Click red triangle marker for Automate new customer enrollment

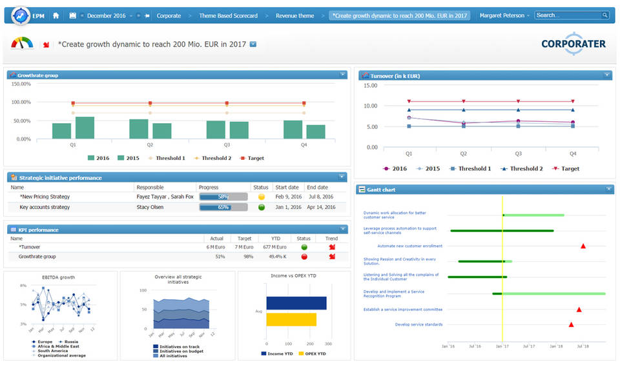click(583, 246)
